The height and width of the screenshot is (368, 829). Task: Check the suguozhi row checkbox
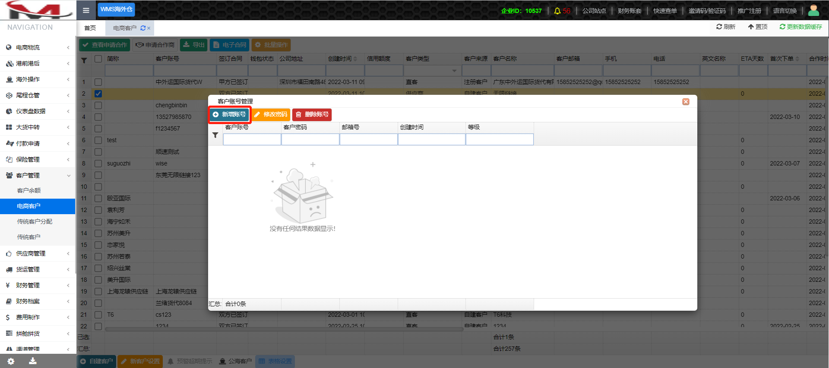click(x=98, y=163)
